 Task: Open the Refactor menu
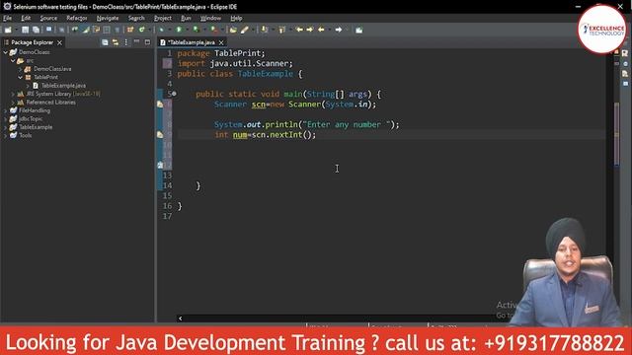pos(77,18)
